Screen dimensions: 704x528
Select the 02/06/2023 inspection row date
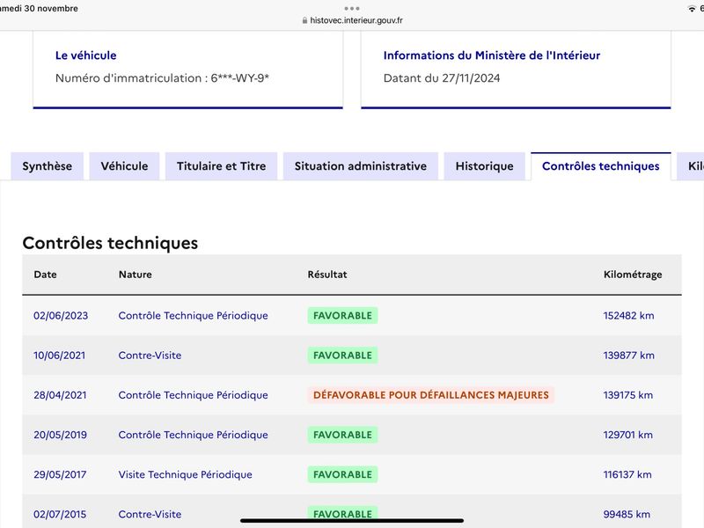(x=61, y=316)
